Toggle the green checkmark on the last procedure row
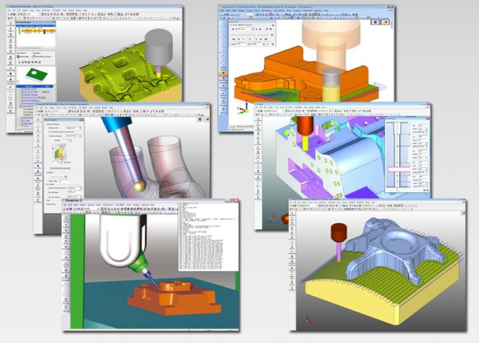Screen dimensions: 479x343 pos(19,34)
